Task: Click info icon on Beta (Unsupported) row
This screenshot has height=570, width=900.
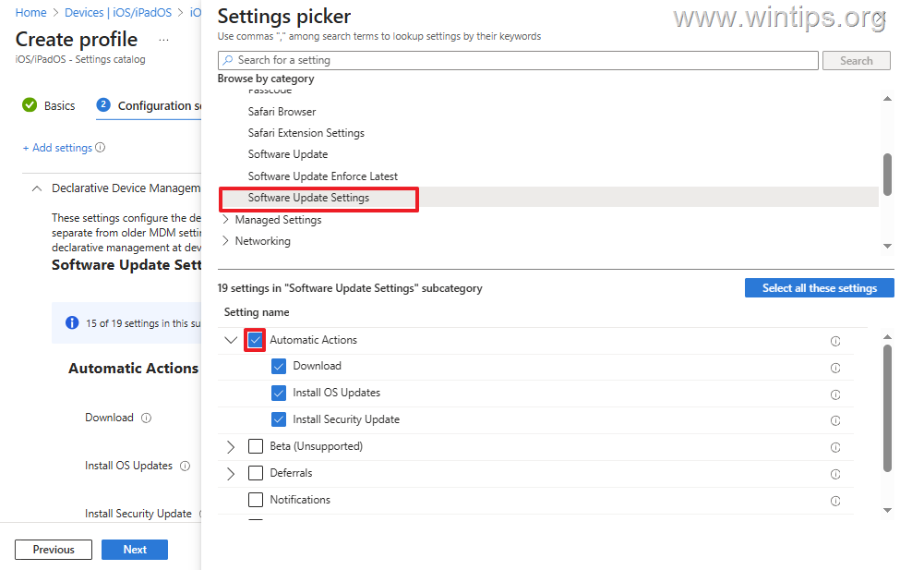Action: (835, 448)
